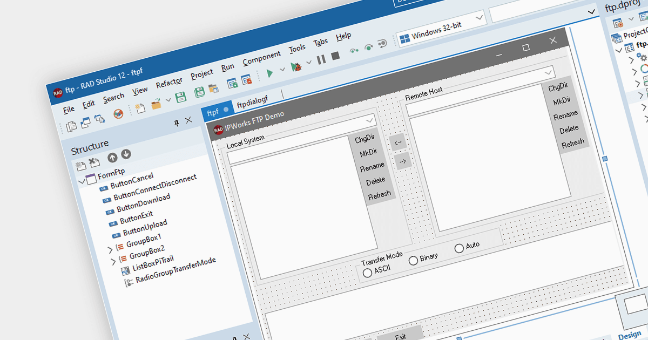Open the Tools menu
Image resolution: width=648 pixels, height=340 pixels.
tap(297, 49)
